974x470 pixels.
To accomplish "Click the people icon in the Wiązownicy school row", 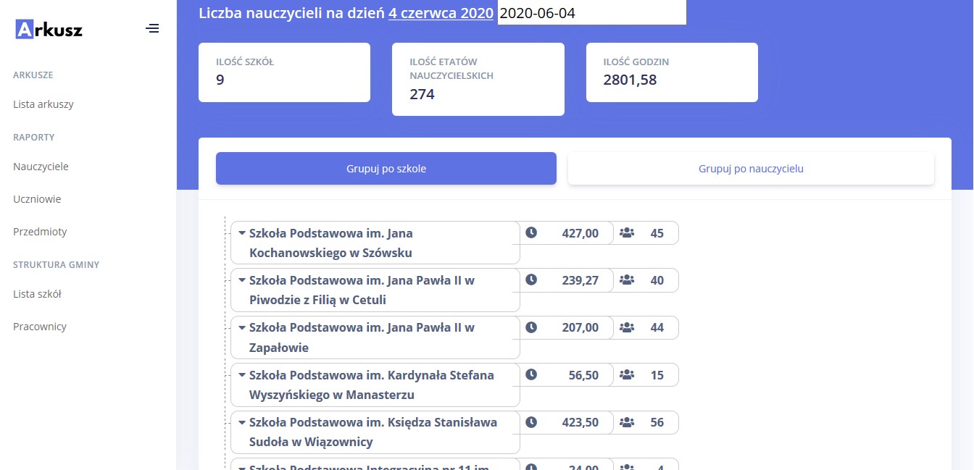I will pos(628,422).
